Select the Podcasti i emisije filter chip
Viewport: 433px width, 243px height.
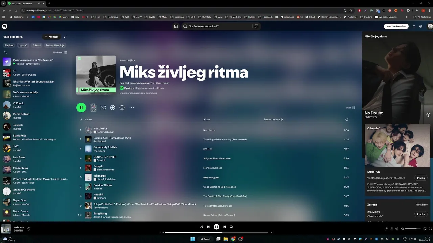(55, 45)
